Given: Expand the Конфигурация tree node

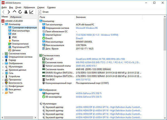Looking at the screenshot, I should pos(3,86).
